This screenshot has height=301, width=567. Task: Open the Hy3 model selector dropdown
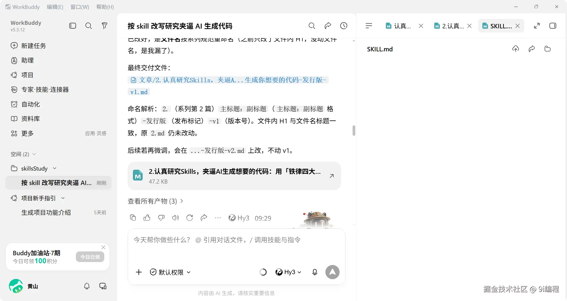point(288,272)
